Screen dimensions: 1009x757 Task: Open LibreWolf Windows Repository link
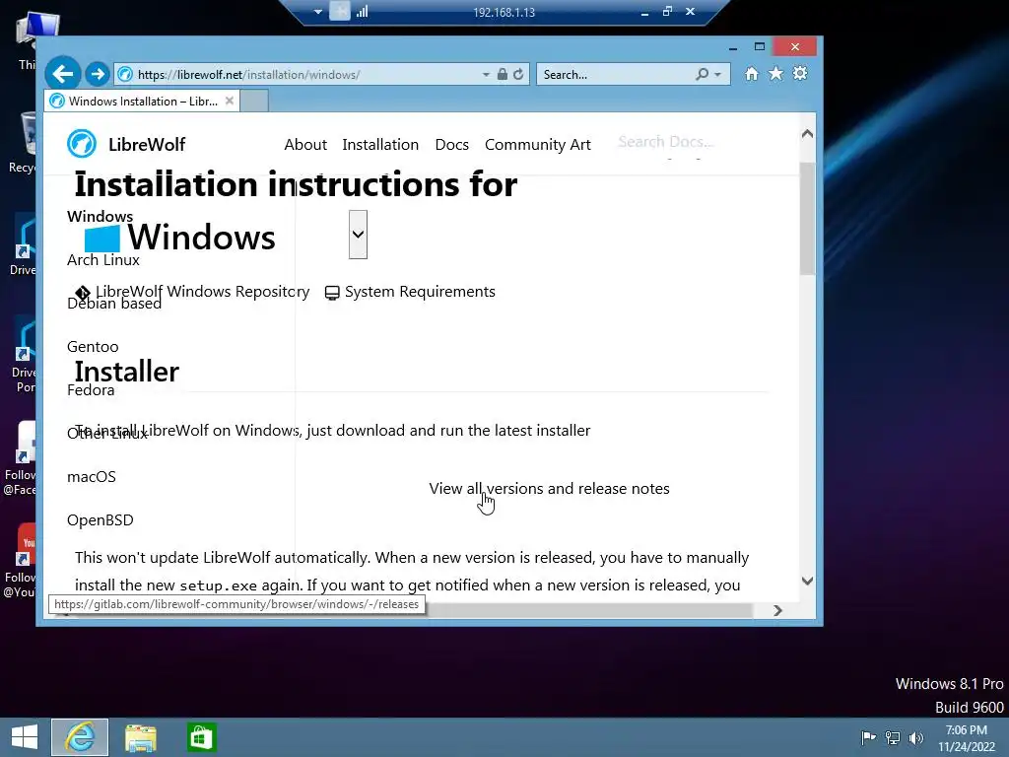[x=202, y=292]
